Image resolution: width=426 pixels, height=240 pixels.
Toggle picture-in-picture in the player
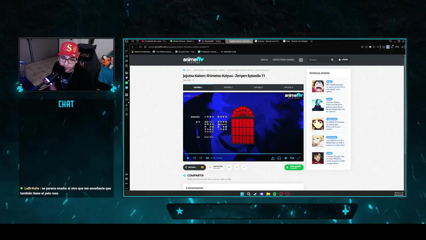[292, 158]
